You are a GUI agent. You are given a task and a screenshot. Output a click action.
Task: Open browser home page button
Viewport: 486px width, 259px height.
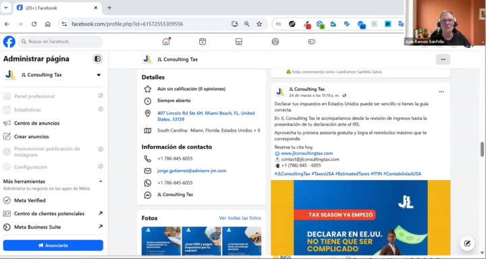coord(48,24)
